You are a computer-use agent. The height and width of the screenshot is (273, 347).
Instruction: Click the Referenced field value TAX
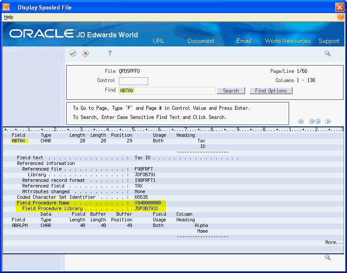click(138, 186)
